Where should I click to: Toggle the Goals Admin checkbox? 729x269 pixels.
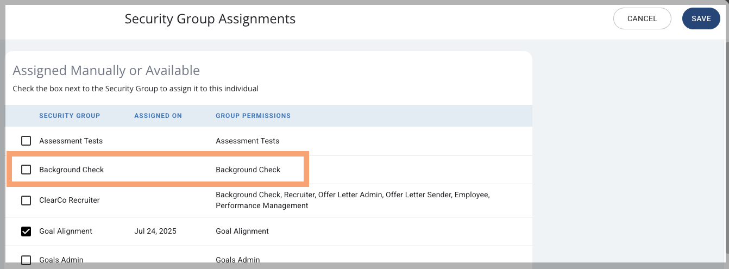26,260
